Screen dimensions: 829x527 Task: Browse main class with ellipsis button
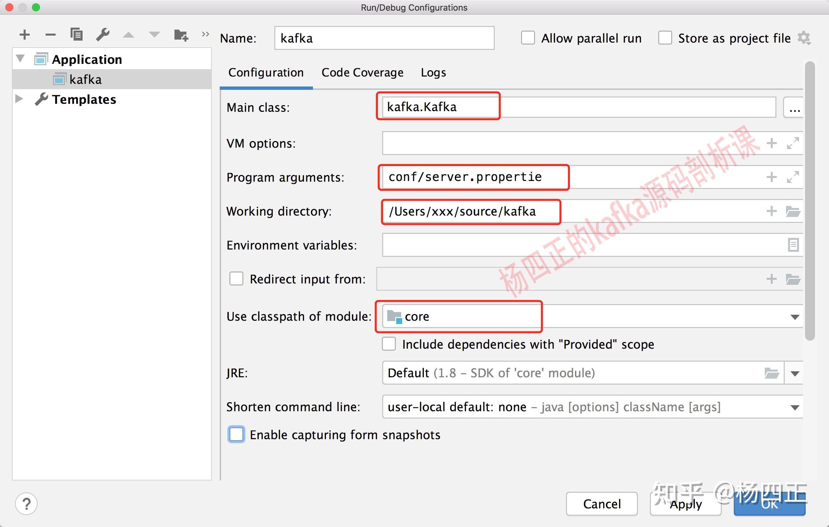794,107
